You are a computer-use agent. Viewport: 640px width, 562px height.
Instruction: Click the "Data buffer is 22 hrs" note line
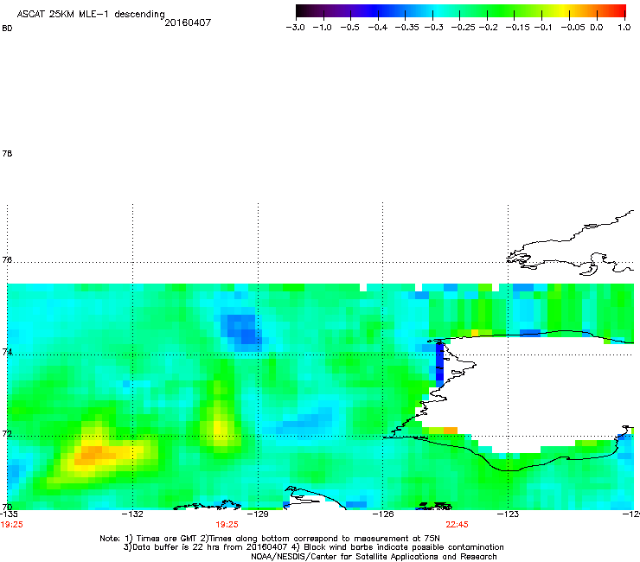pos(313,547)
